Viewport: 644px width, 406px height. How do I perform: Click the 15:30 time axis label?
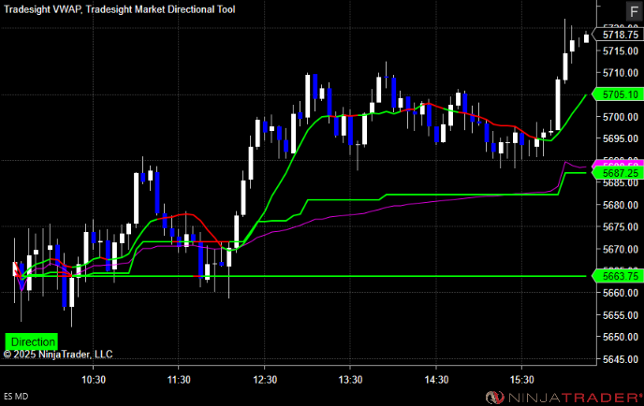tap(522, 380)
